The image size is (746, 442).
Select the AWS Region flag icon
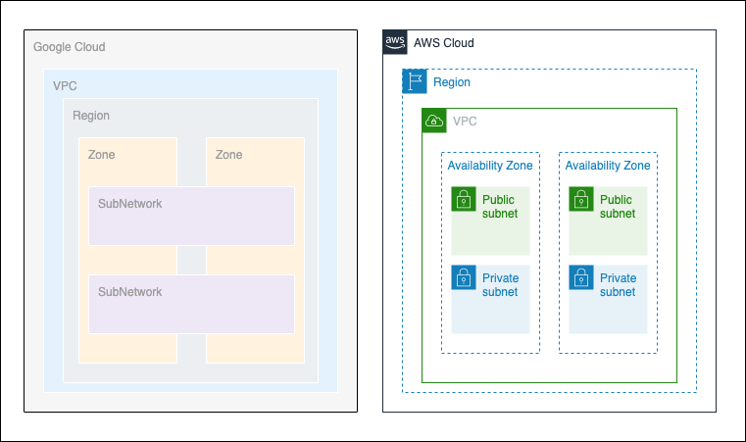[415, 81]
